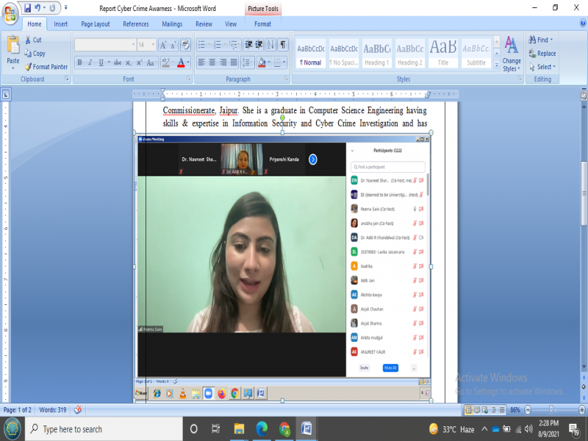588x441 pixels.
Task: Toggle Italic formatting
Action: [x=90, y=62]
